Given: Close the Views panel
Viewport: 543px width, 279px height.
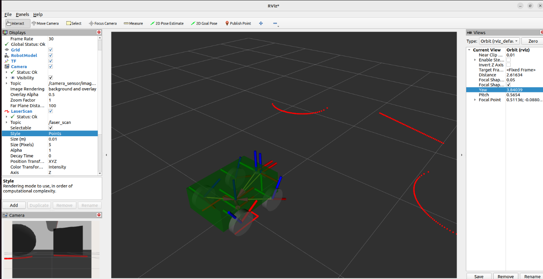Looking at the screenshot, I should (x=541, y=33).
